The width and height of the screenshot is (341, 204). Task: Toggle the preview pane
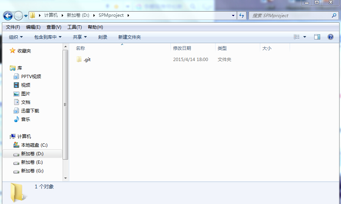pos(317,37)
